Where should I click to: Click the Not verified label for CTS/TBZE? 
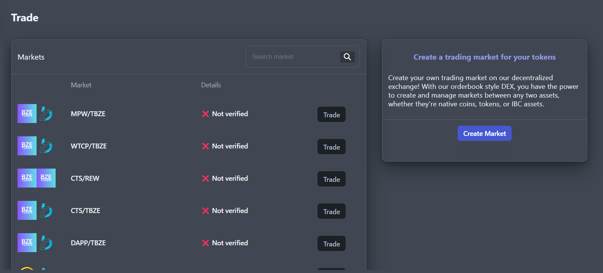coord(230,211)
